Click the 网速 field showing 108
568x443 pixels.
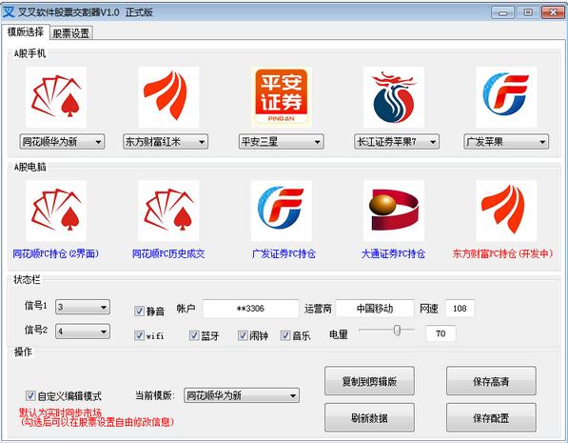tap(460, 309)
